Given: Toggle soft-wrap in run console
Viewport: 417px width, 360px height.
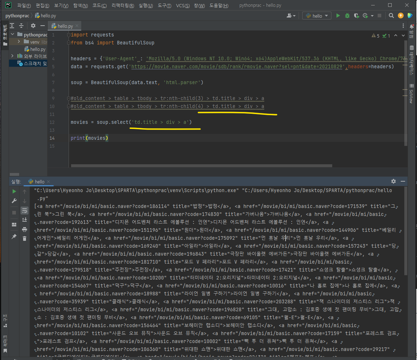Looking at the screenshot, I should [x=25, y=211].
